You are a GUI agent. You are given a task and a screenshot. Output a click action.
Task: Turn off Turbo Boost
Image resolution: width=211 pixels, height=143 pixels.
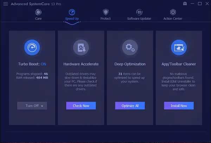32,106
